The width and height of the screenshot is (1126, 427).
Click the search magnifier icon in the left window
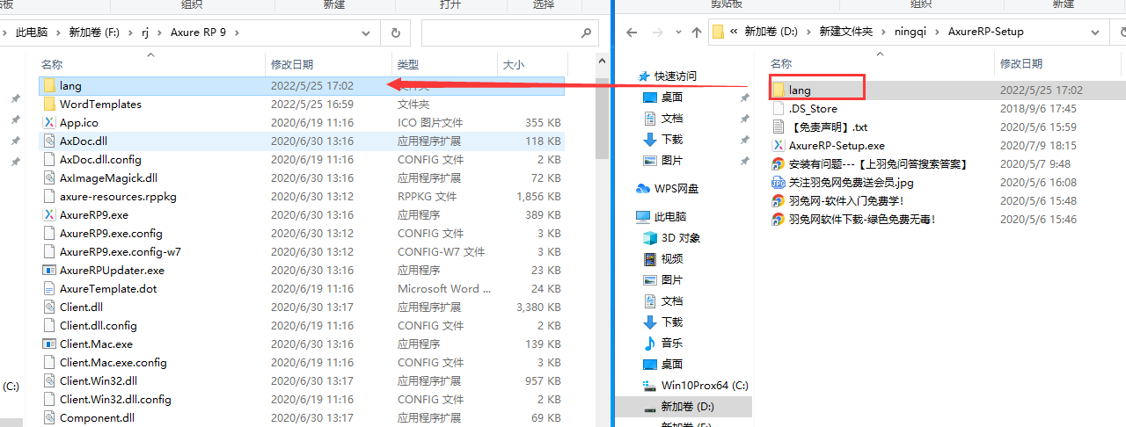[586, 33]
